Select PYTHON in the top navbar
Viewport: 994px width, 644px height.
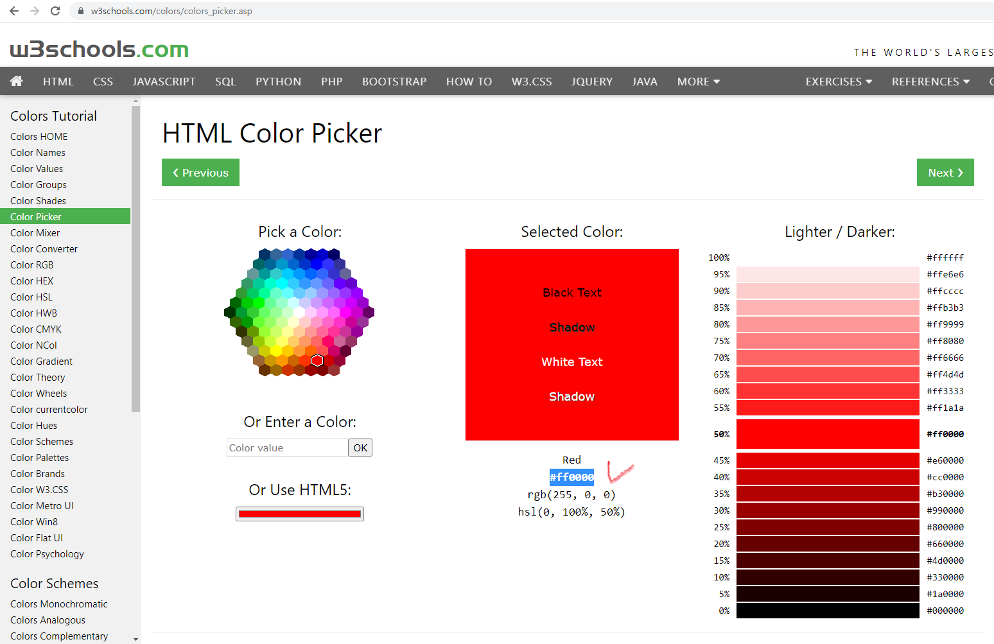(x=278, y=82)
